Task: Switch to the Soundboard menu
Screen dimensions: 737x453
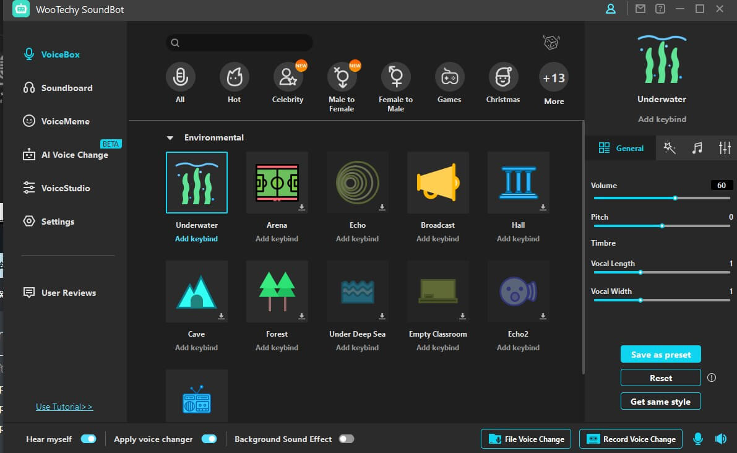Action: [67, 88]
